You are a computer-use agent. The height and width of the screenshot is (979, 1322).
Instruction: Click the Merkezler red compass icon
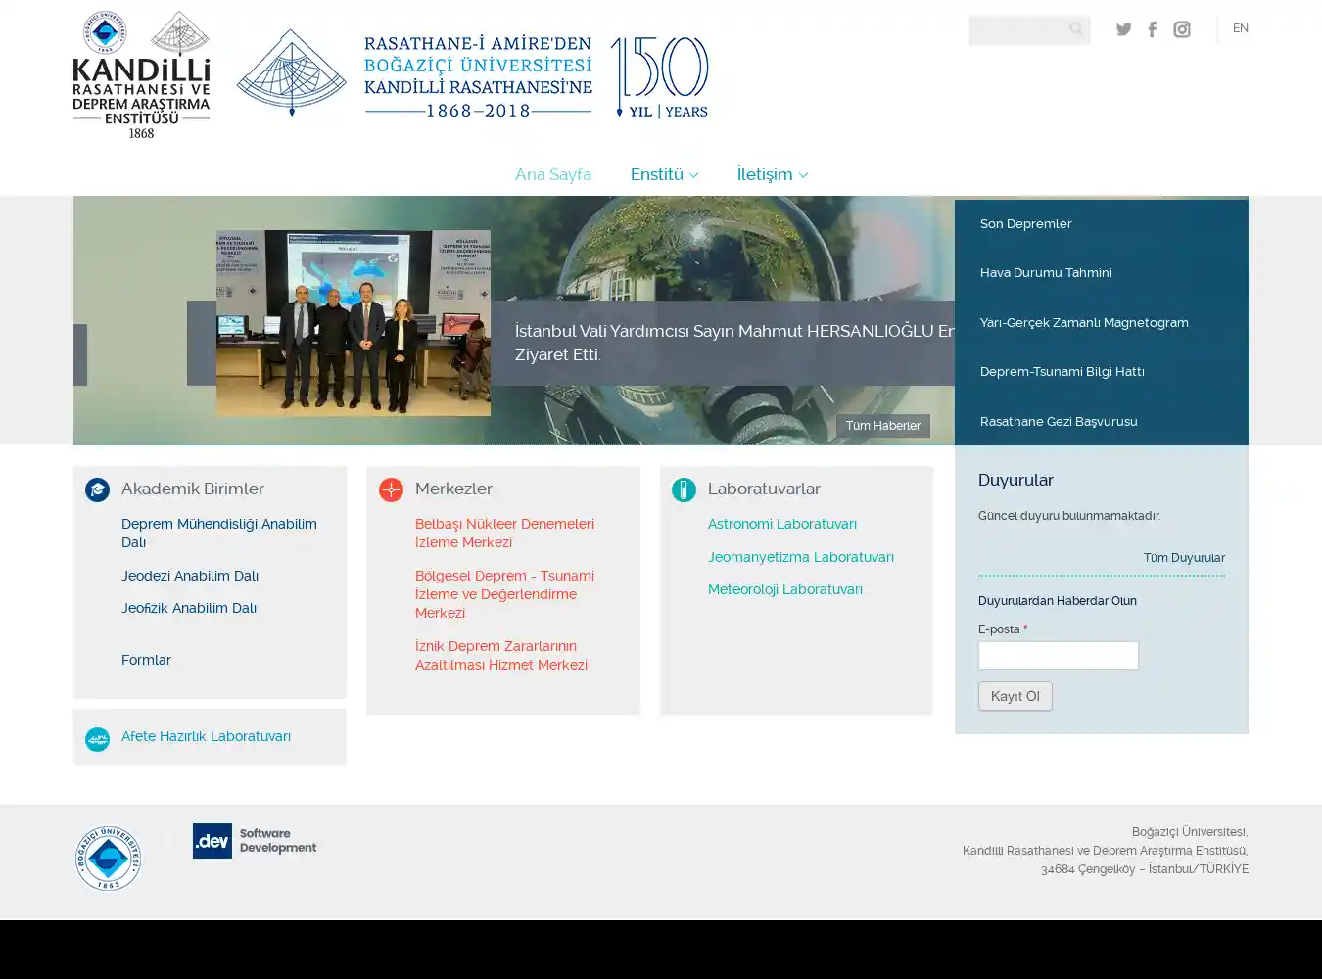391,489
